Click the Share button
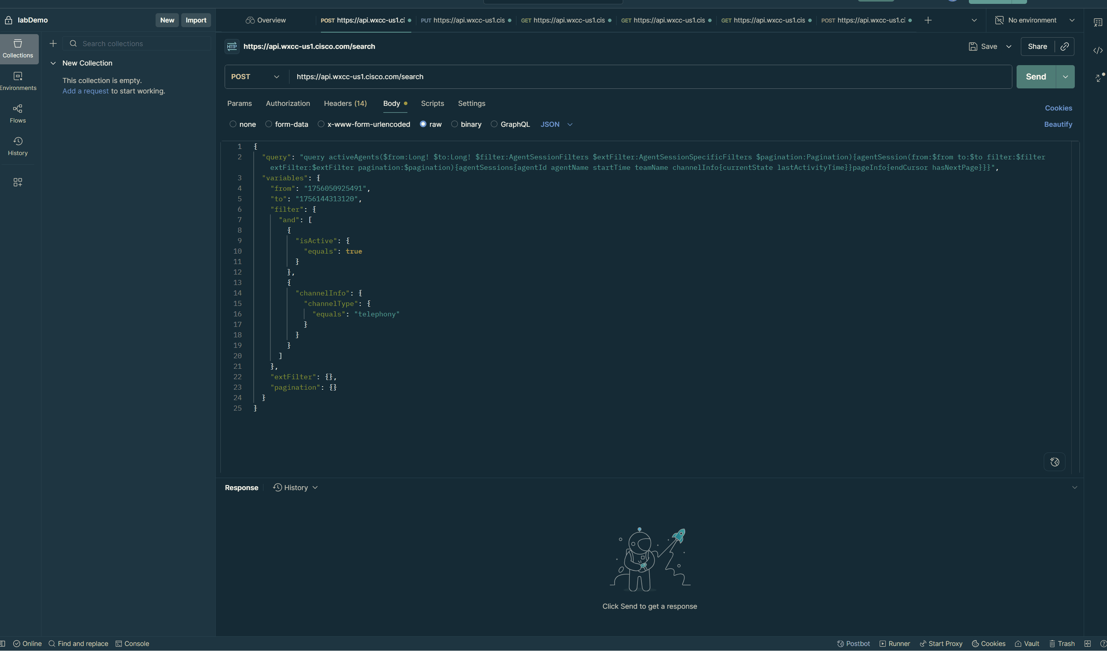1107x651 pixels. pyautogui.click(x=1037, y=47)
